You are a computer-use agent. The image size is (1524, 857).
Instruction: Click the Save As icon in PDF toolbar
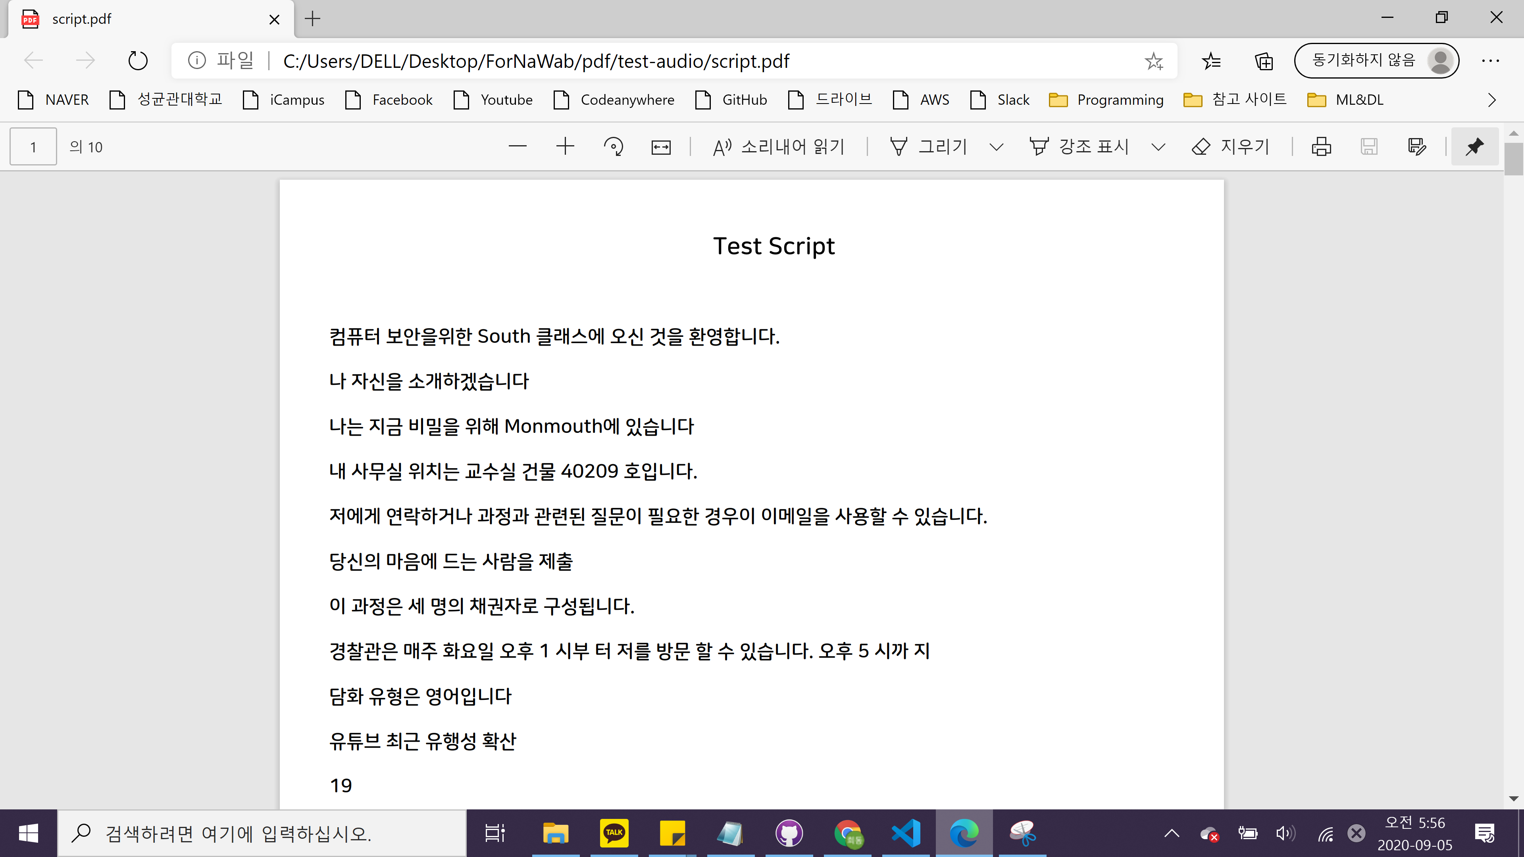tap(1417, 146)
